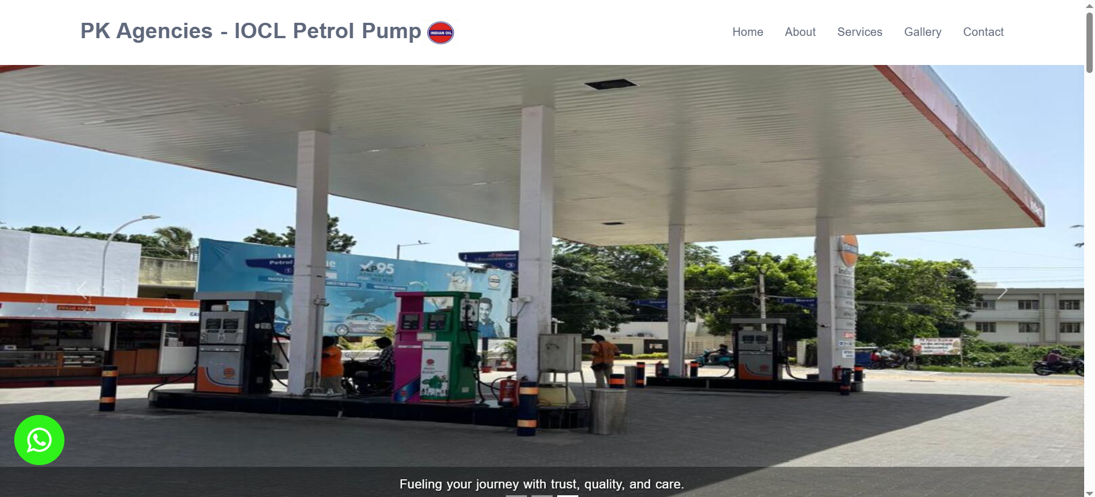The image size is (1095, 497).
Task: Open WhatsApp chat via green floating icon
Action: (x=39, y=440)
